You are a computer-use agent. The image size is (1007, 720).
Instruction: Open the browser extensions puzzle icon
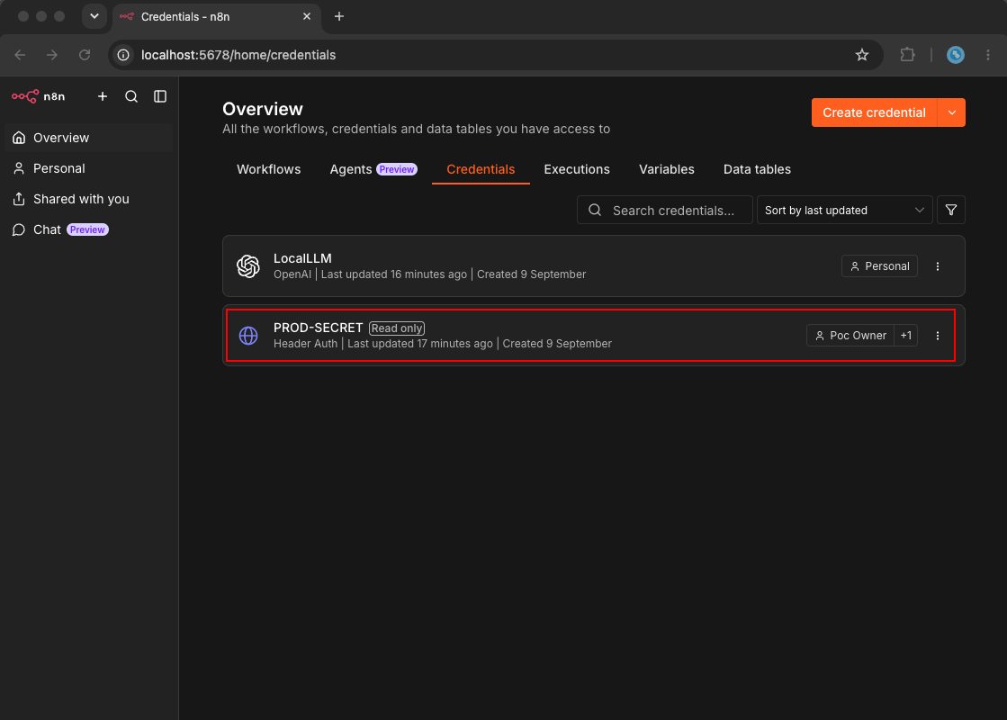pyautogui.click(x=907, y=55)
